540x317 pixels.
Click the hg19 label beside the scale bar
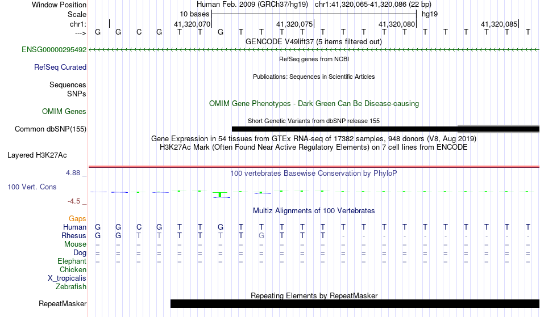coord(430,14)
